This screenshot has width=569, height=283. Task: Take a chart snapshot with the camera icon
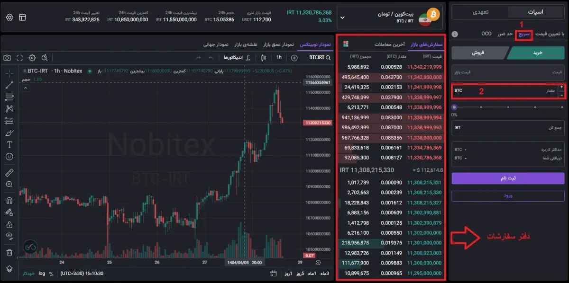[7, 58]
